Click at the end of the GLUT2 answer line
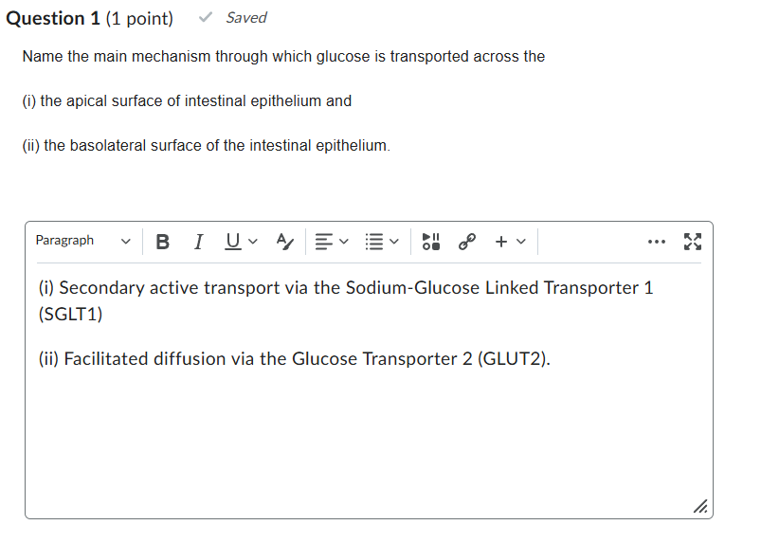Image resolution: width=761 pixels, height=543 pixels. [552, 359]
